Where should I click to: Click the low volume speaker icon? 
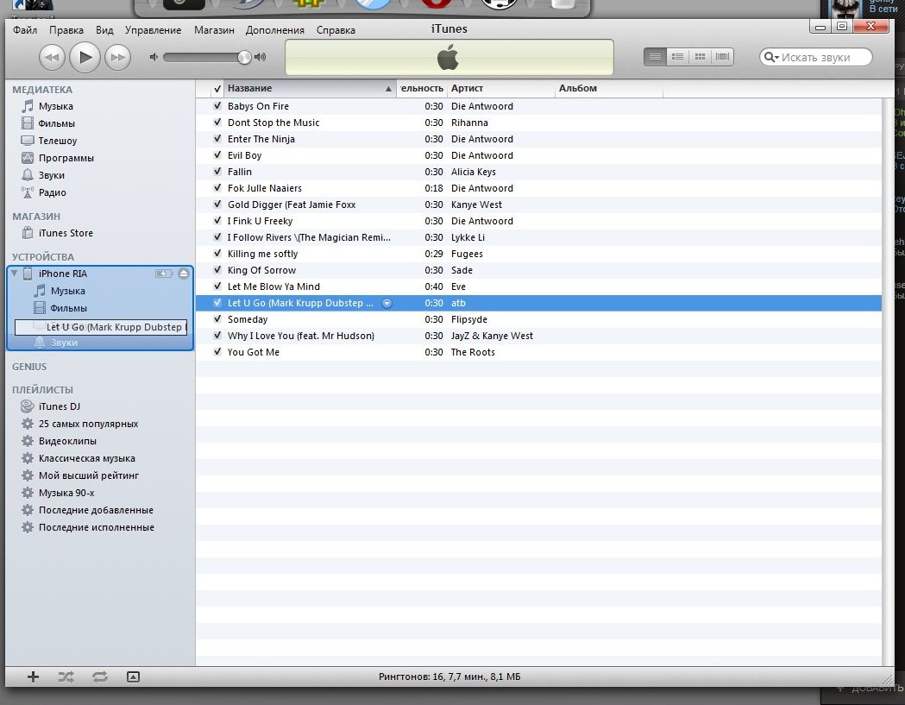coord(154,57)
